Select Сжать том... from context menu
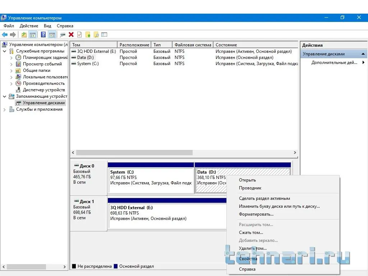368x276 pixels. tap(251, 233)
